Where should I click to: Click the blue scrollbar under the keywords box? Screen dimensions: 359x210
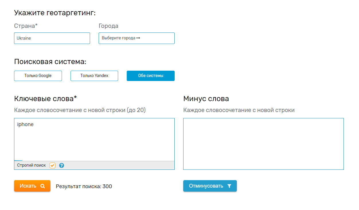[18, 161]
